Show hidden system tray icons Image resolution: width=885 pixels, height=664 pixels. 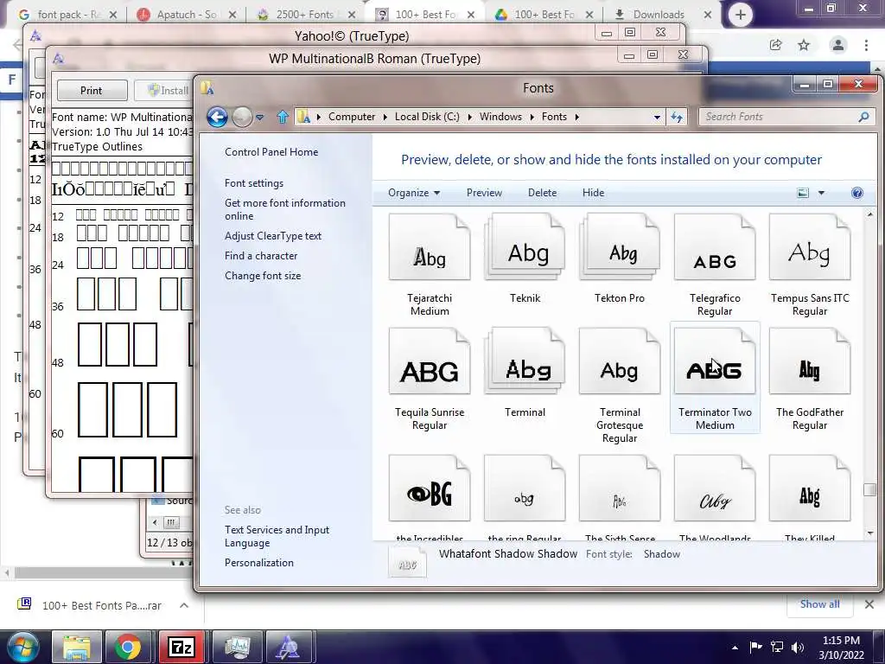point(735,648)
